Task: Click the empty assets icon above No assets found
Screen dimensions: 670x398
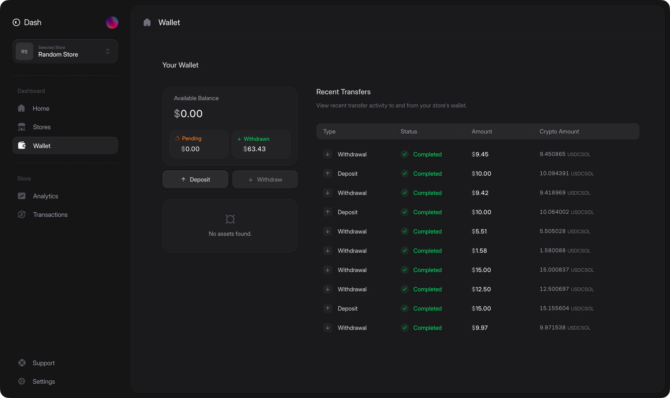Action: click(230, 219)
